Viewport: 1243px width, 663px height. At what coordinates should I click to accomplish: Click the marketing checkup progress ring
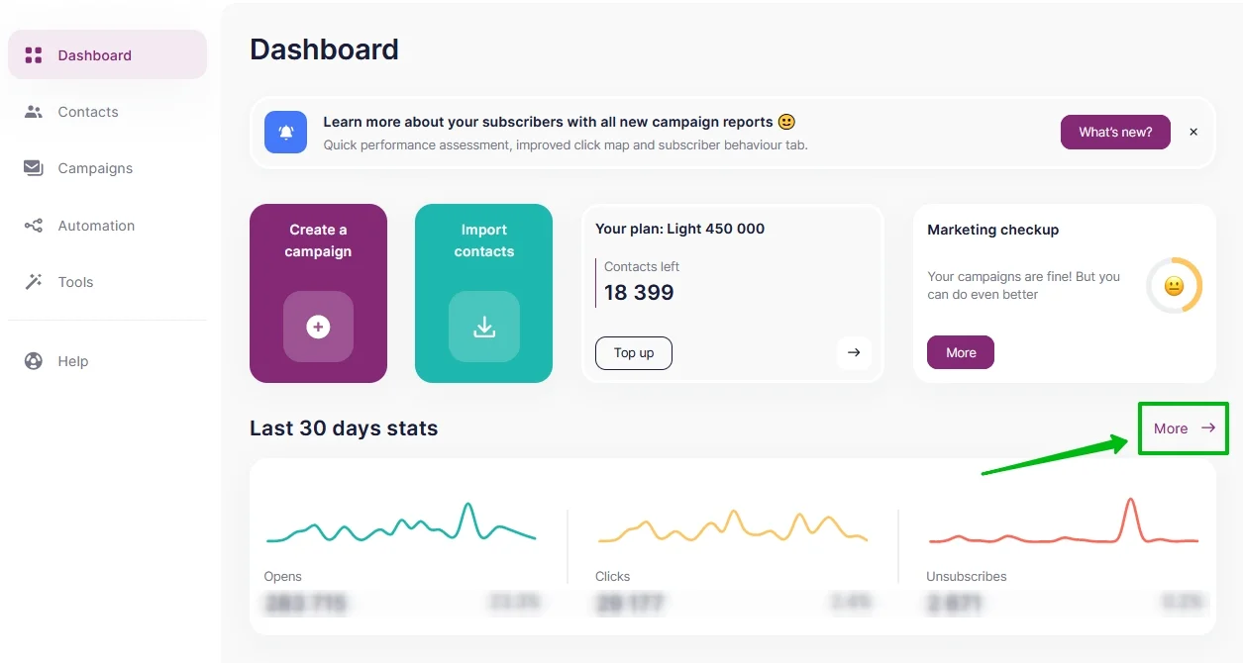[x=1174, y=286]
